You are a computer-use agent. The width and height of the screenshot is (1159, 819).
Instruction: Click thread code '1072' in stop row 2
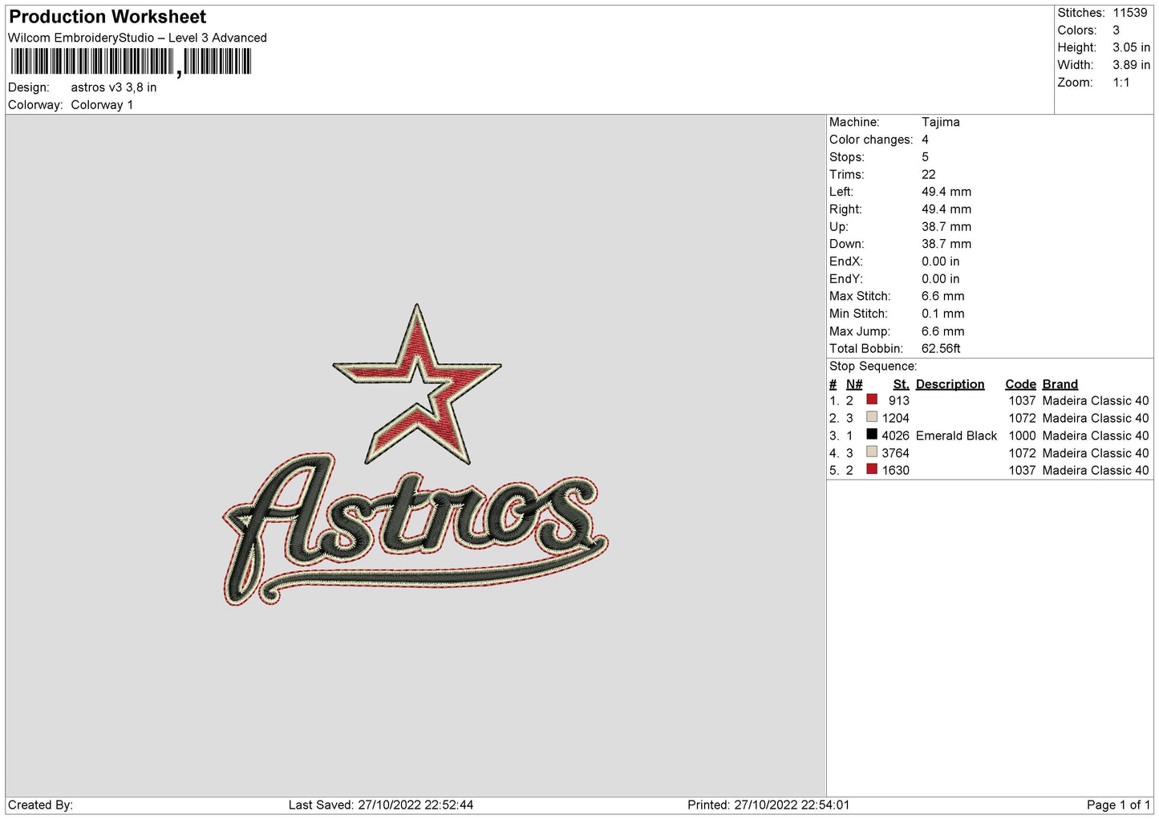point(1023,419)
